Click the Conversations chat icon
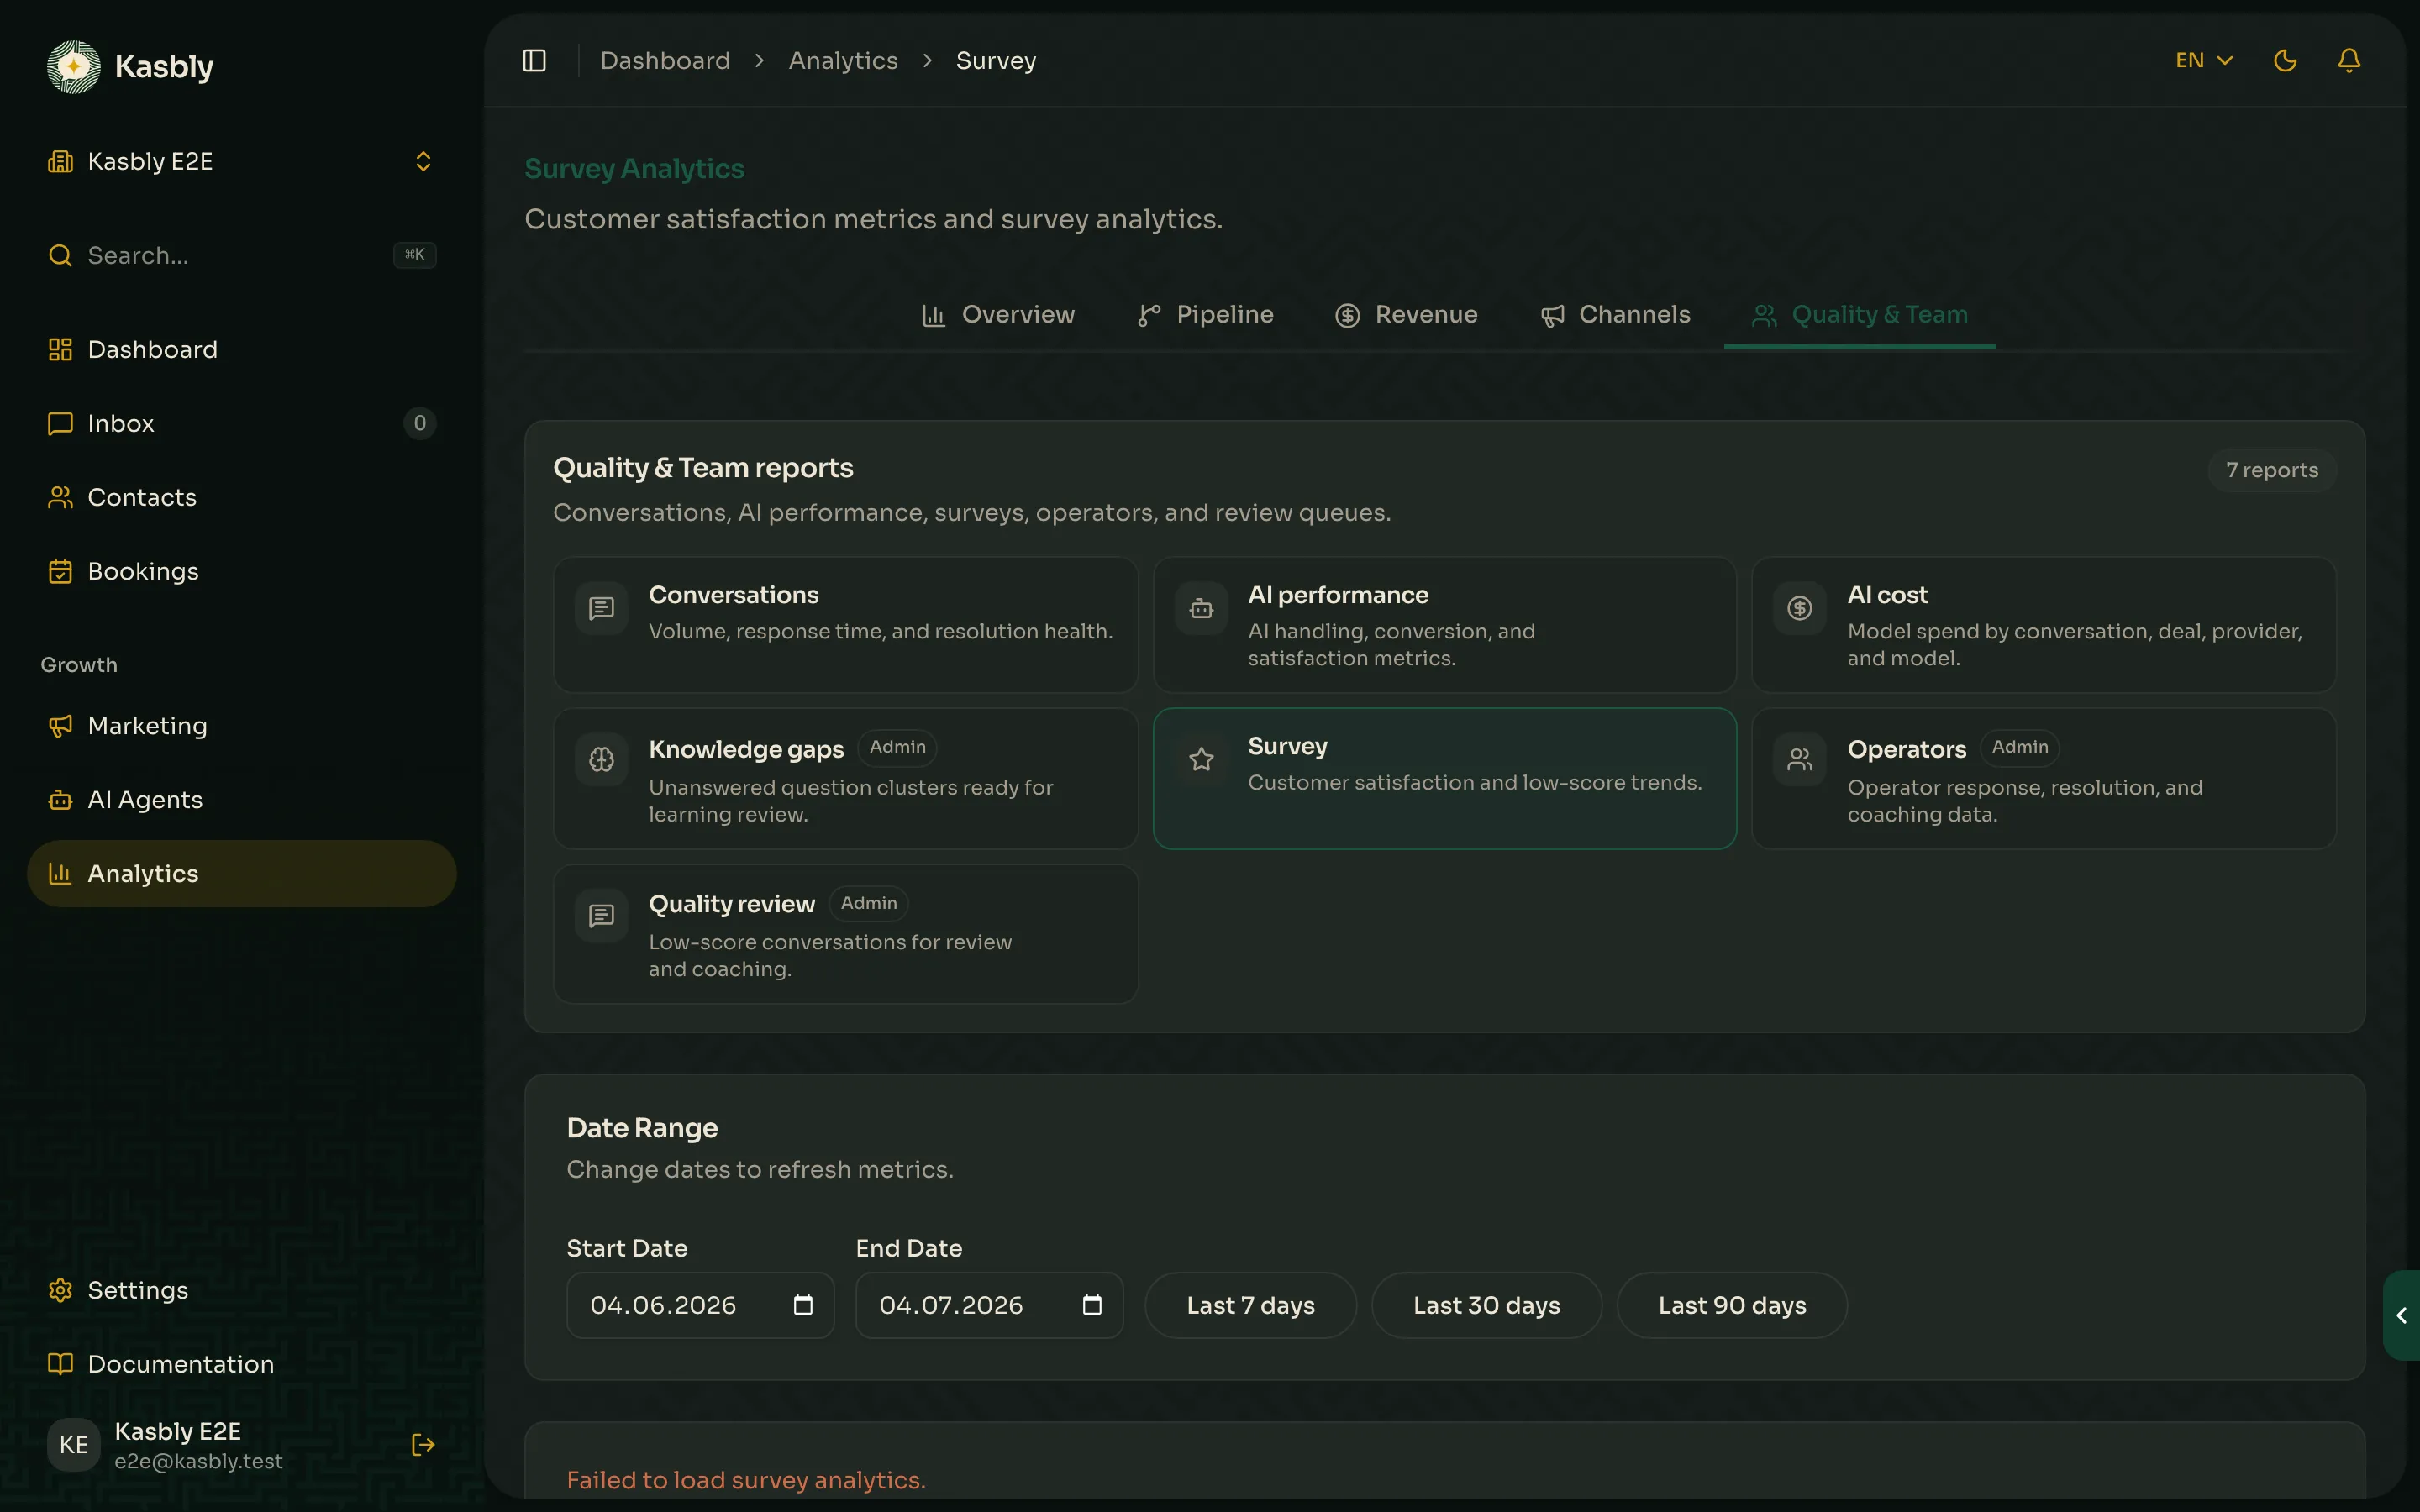 click(601, 608)
